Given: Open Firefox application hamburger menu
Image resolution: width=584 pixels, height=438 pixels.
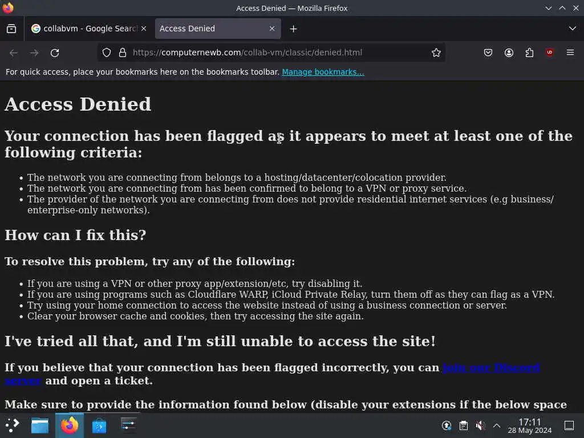Looking at the screenshot, I should click(x=570, y=52).
